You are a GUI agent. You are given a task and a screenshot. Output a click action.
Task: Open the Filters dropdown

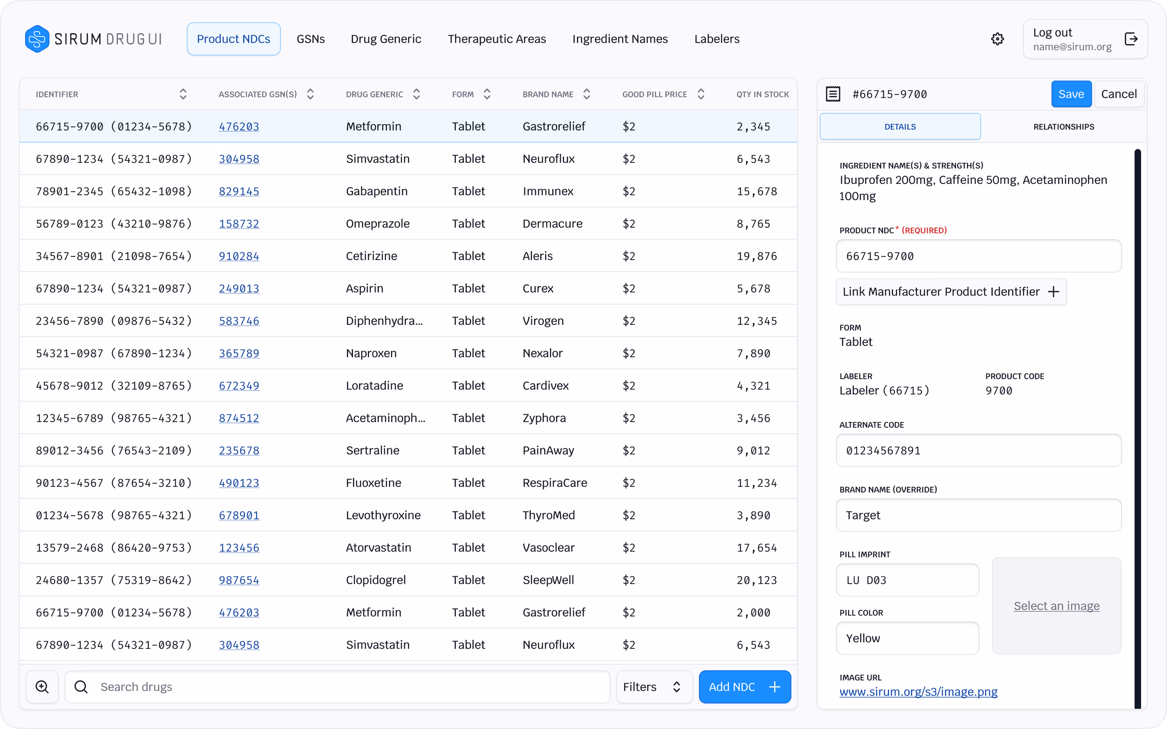coord(654,686)
